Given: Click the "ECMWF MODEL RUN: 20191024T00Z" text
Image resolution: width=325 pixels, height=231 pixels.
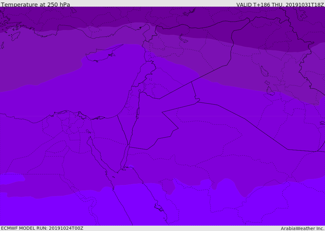Looking at the screenshot, I should click(42, 228).
